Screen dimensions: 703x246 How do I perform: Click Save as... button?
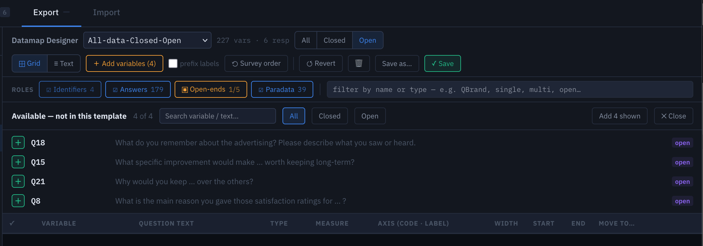tap(397, 63)
